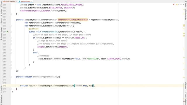Click fold end marker at line 130
Screen dimensions: 187x105
(11, 50)
